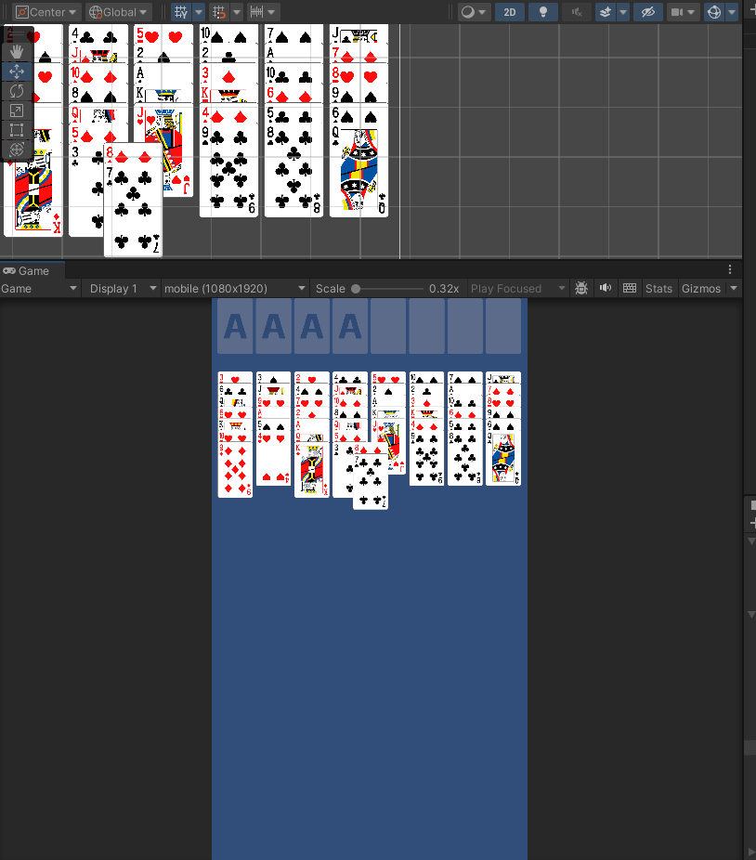Toggle shortcuts keyboard icon in Game view

(630, 288)
